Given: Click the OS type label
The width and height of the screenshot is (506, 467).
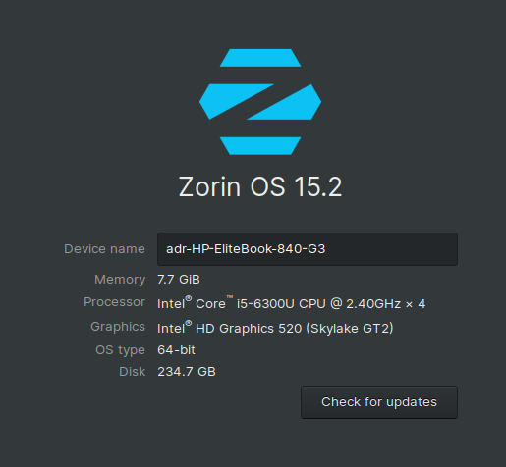Looking at the screenshot, I should pos(120,350).
